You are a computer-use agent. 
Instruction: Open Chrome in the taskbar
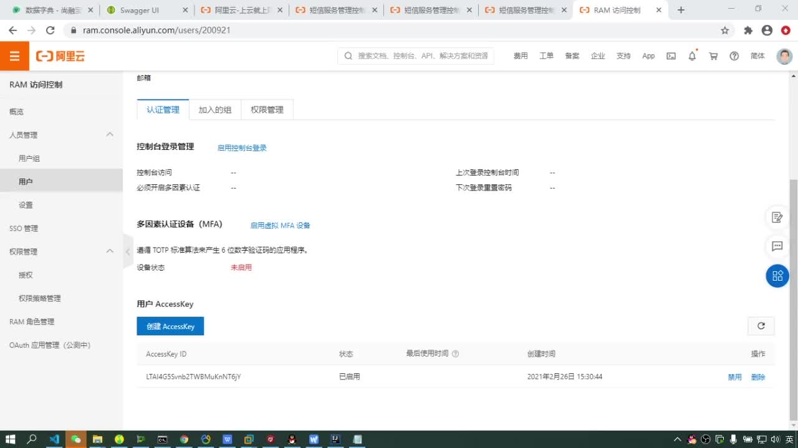[x=184, y=439]
